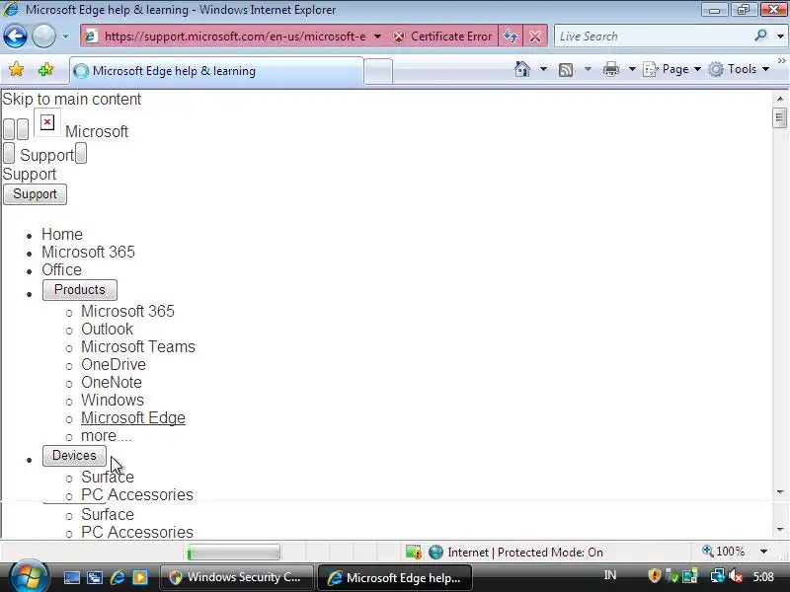Screen dimensions: 790x592
Task: Expand the address bar history dropdown
Action: 377,37
